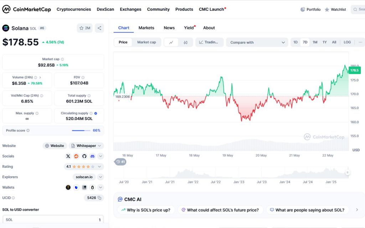Switch to line chart view icon

point(171,42)
